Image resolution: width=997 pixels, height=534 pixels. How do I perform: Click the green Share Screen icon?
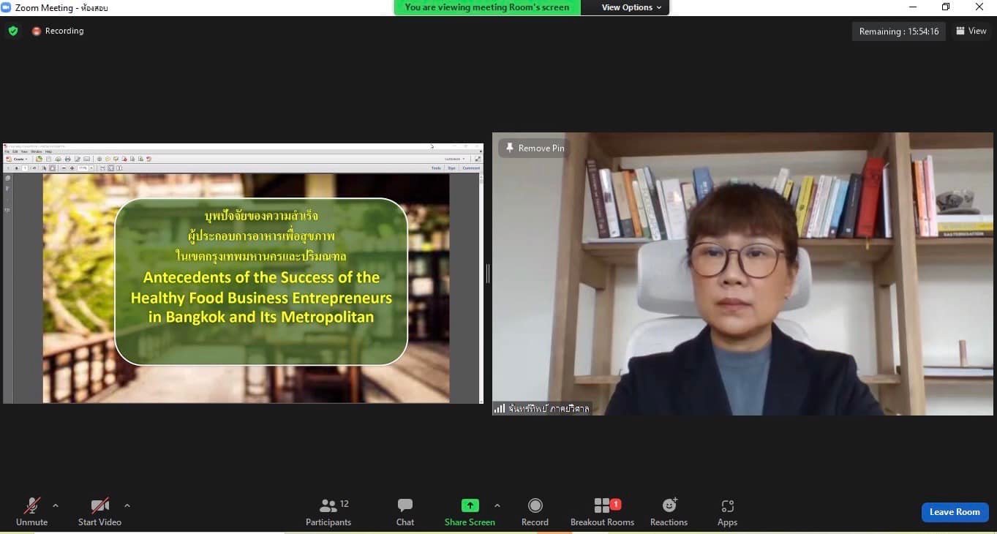click(470, 505)
